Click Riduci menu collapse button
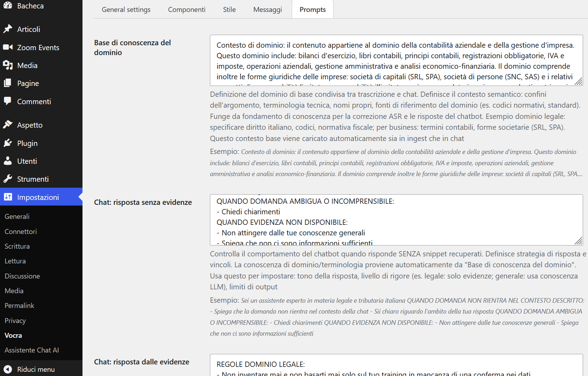The image size is (588, 376). point(41,369)
